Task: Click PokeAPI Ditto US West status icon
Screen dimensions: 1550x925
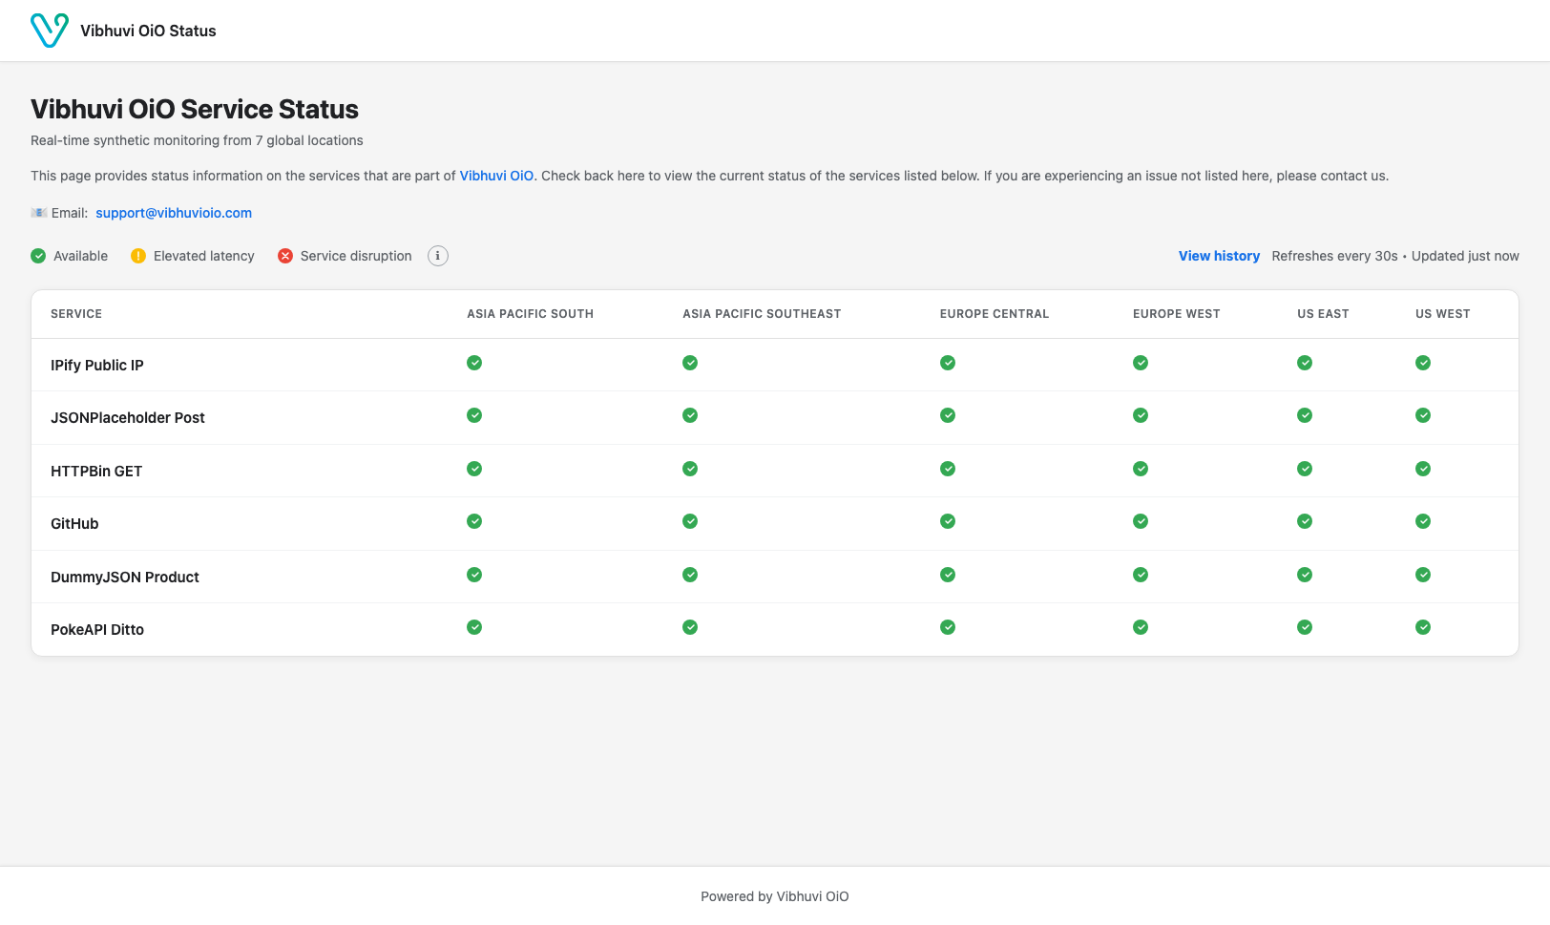Action: click(1423, 627)
